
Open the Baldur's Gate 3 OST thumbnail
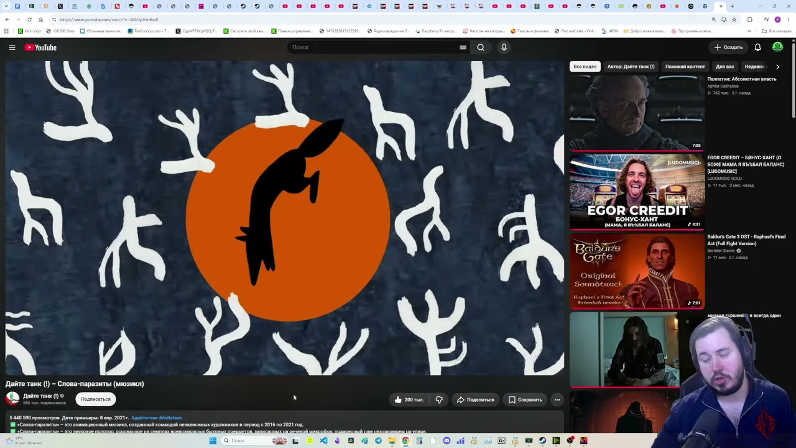click(x=637, y=271)
